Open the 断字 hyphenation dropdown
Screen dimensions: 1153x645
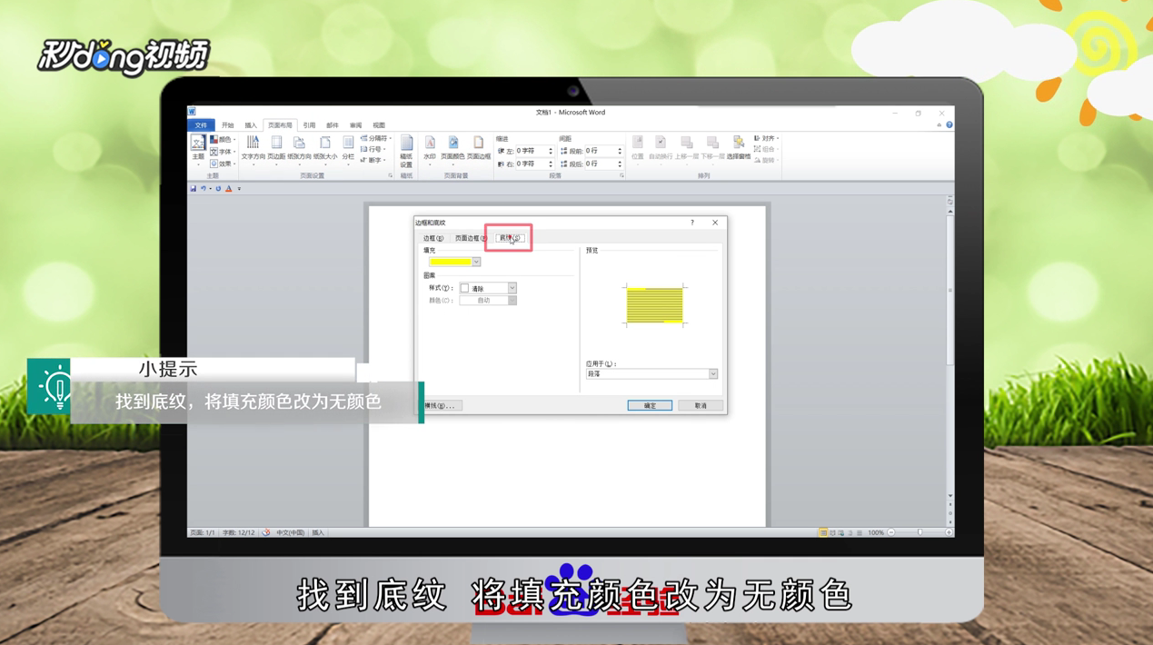click(373, 161)
